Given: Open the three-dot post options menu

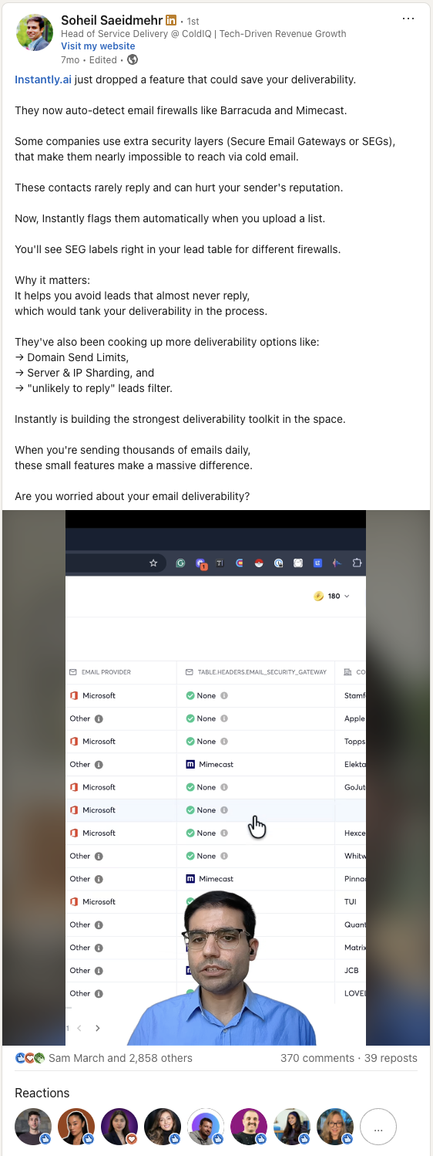Looking at the screenshot, I should [408, 19].
